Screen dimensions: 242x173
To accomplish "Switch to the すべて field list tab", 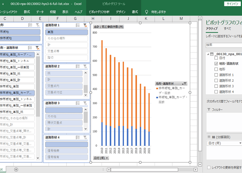I will tap(227, 29).
